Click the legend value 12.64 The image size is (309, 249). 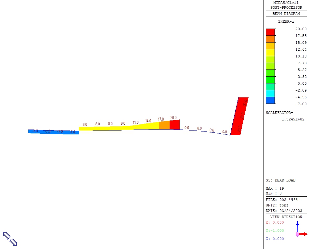pyautogui.click(x=301, y=49)
